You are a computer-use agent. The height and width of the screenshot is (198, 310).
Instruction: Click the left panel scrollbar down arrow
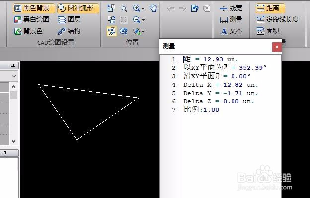[13, 141]
